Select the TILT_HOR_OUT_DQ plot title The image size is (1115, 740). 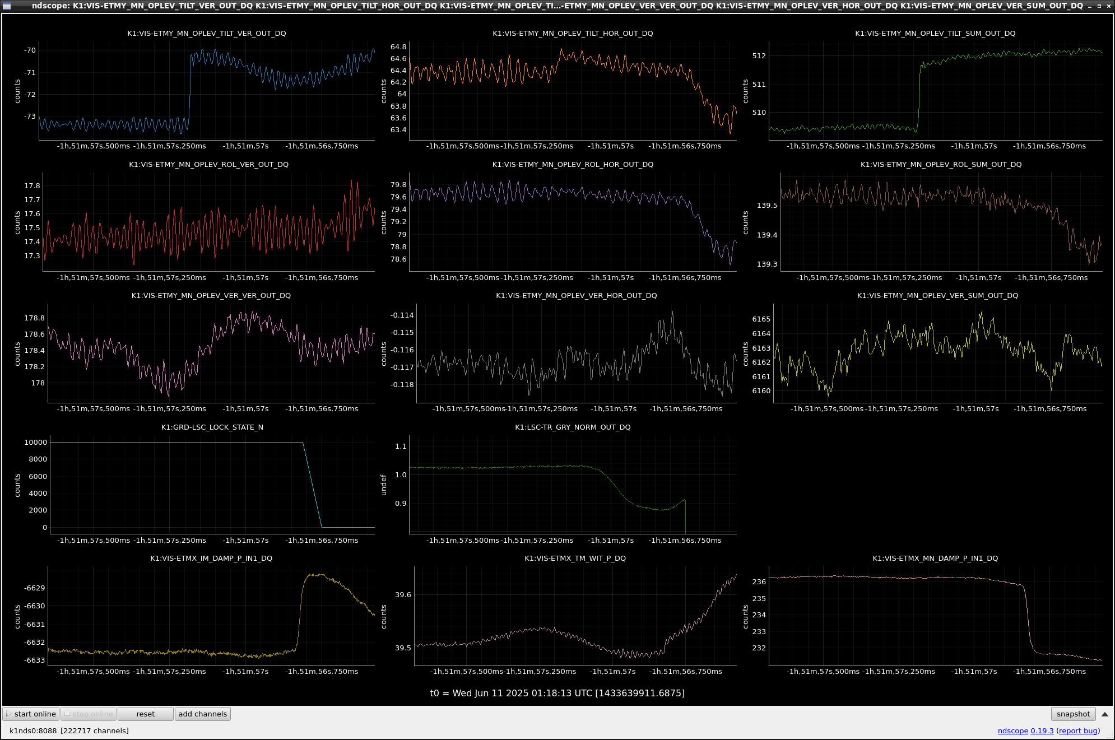click(x=573, y=34)
